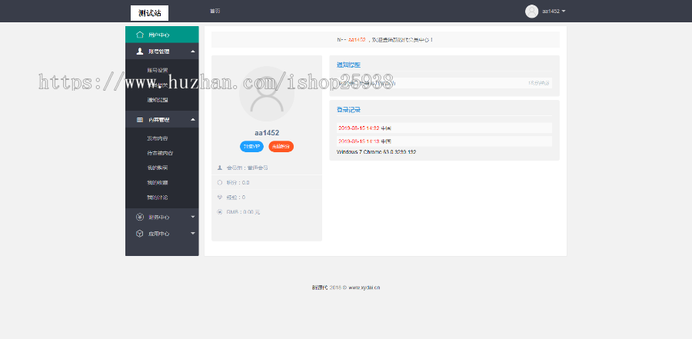Collapse the 内容管理 section arrow
This screenshot has height=339, width=692.
(193, 120)
